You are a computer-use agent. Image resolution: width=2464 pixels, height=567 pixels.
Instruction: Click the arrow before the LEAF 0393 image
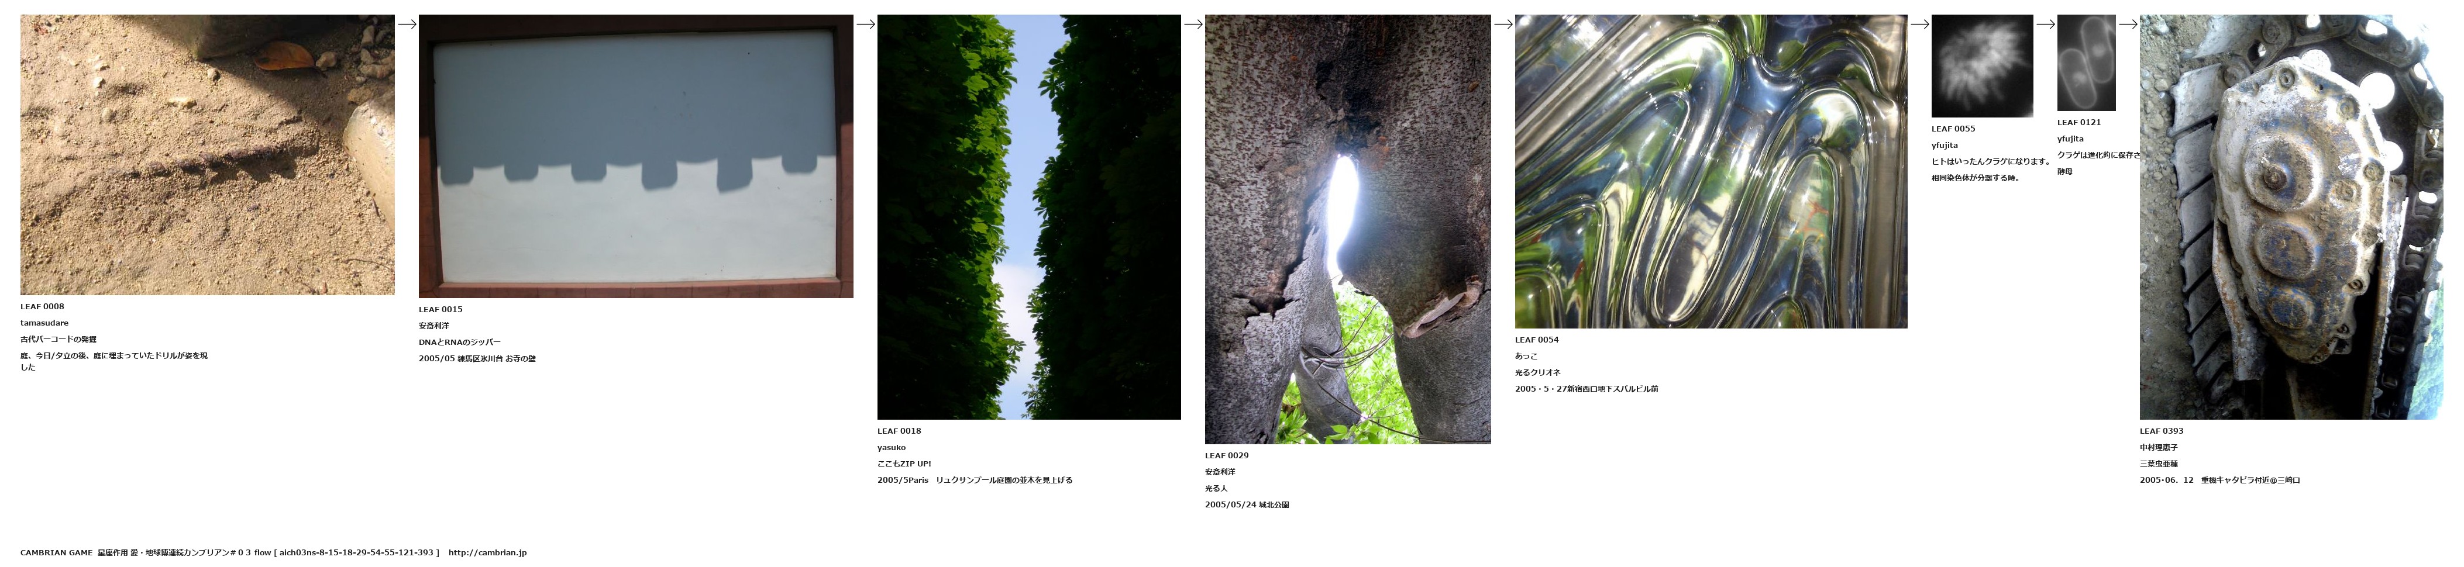[x=2128, y=24]
